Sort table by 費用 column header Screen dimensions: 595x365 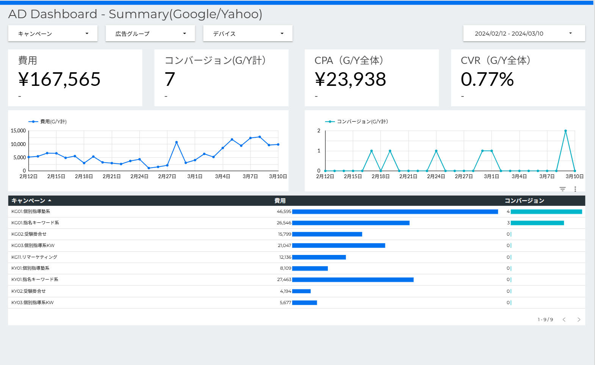click(x=280, y=200)
